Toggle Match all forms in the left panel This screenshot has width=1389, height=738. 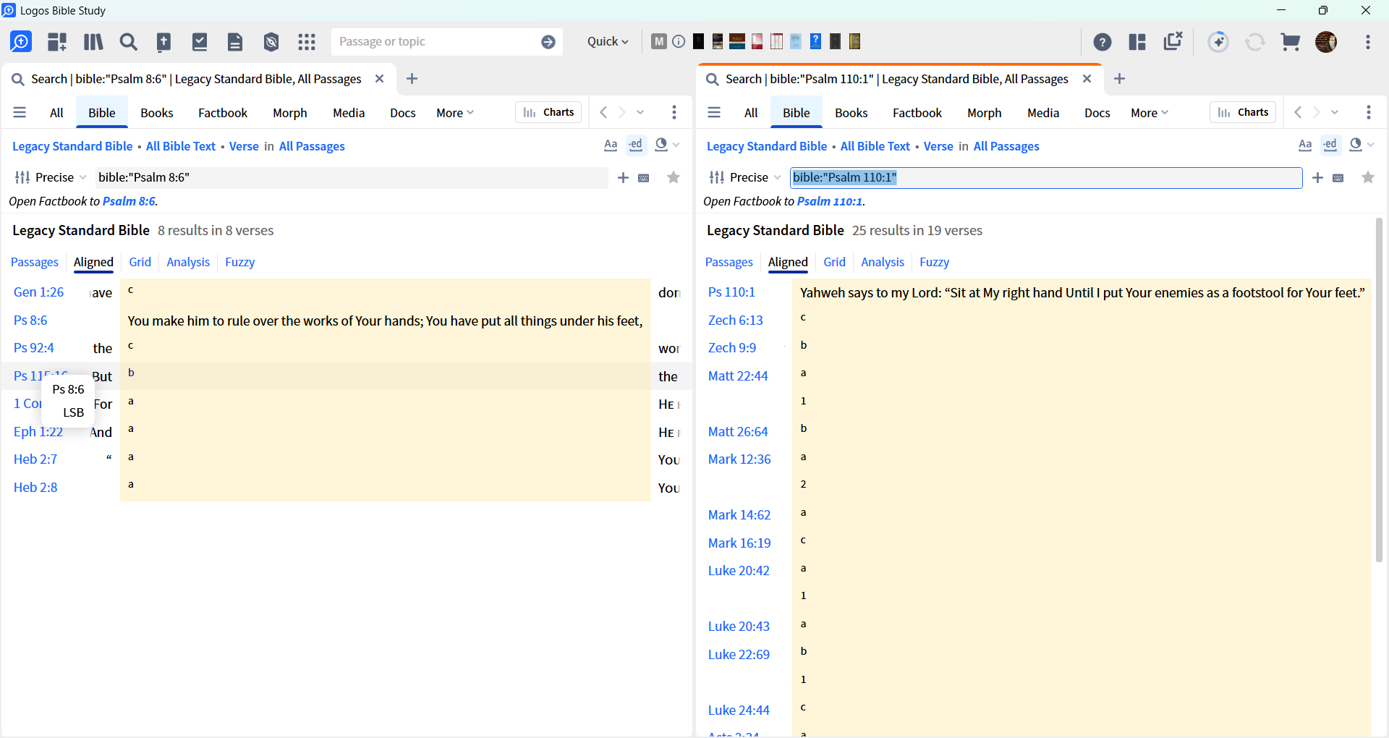(636, 145)
